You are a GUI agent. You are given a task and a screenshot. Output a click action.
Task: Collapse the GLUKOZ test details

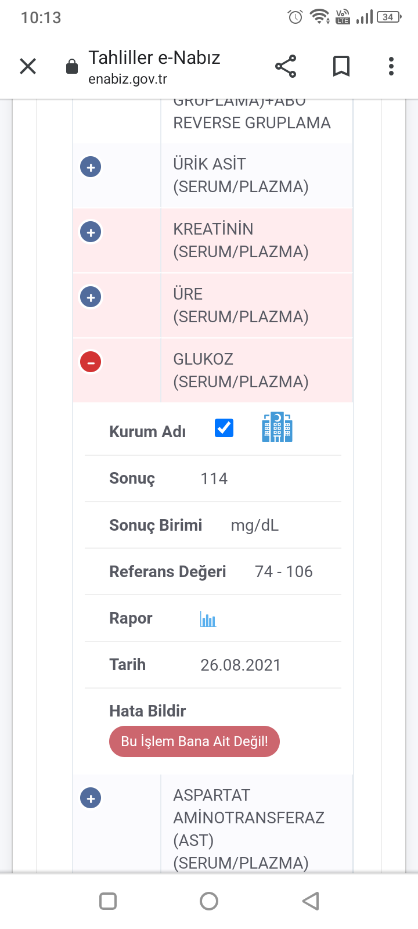click(91, 362)
